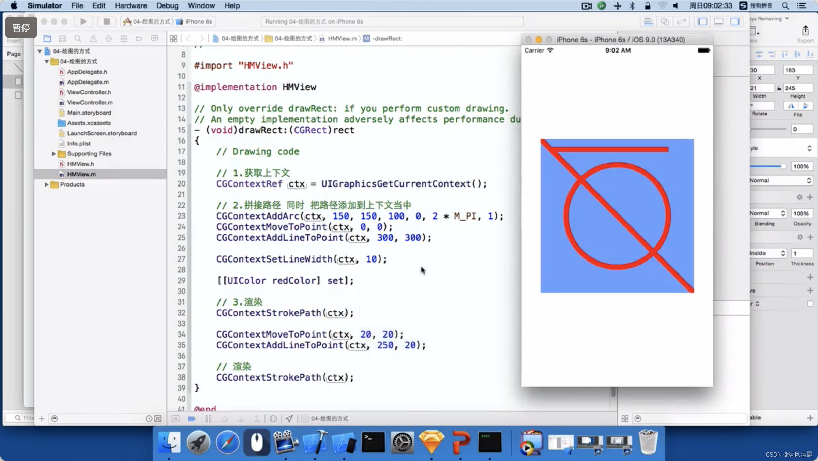Select HMView.m in the file navigator

(x=81, y=174)
